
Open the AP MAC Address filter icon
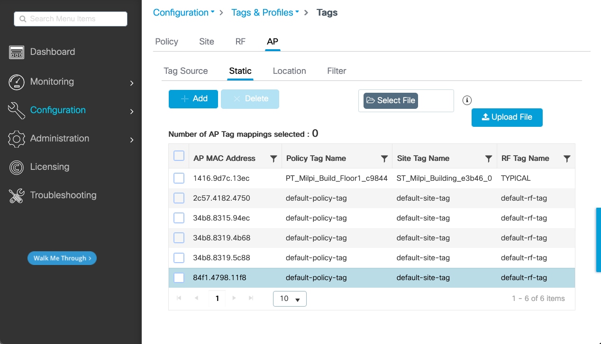click(x=273, y=159)
